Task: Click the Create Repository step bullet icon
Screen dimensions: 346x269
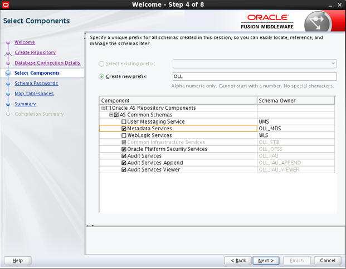Action: 8,53
